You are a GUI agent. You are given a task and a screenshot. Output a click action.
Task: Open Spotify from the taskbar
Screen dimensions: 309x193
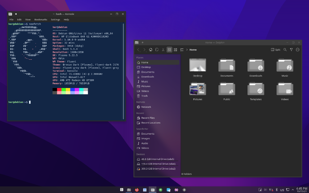point(161,190)
